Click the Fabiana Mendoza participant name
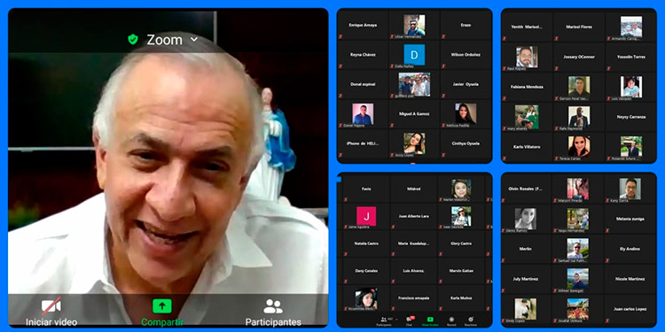 527,87
